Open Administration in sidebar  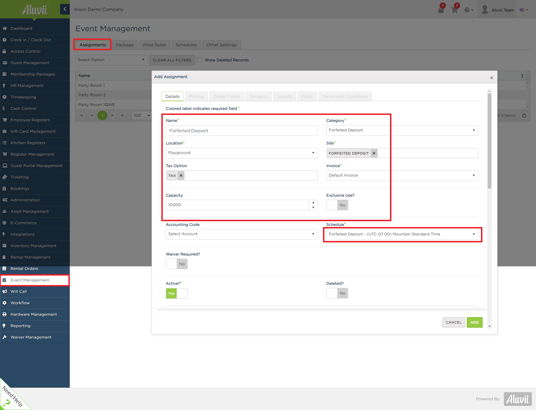35,200
